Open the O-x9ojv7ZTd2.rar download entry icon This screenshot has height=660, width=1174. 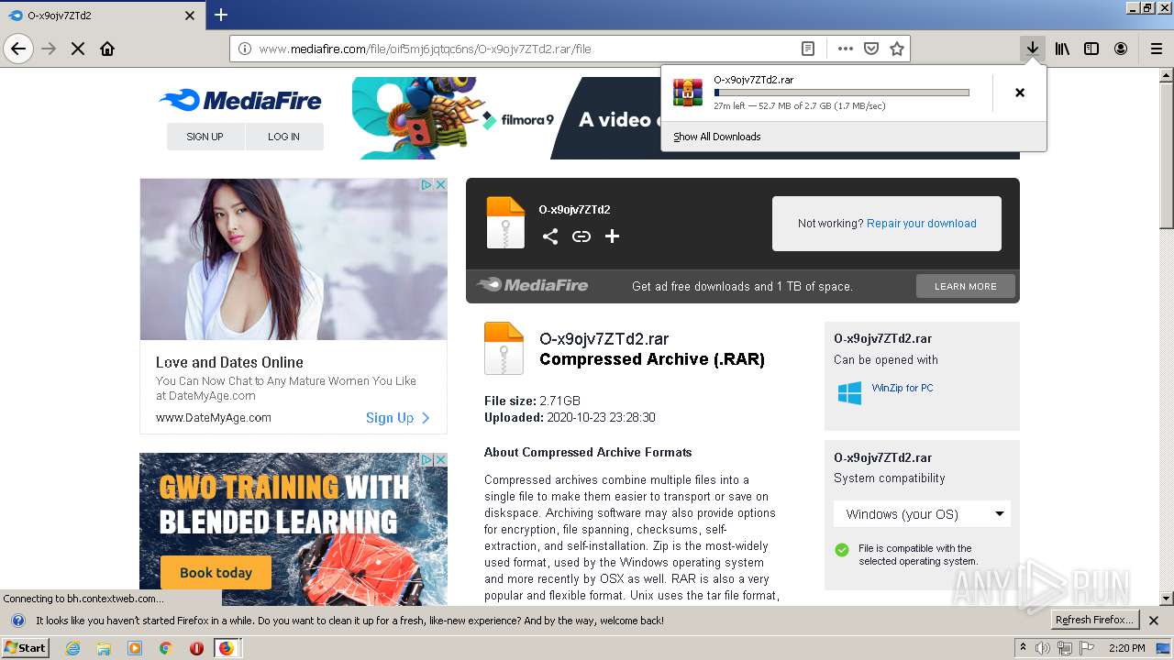[x=688, y=93]
